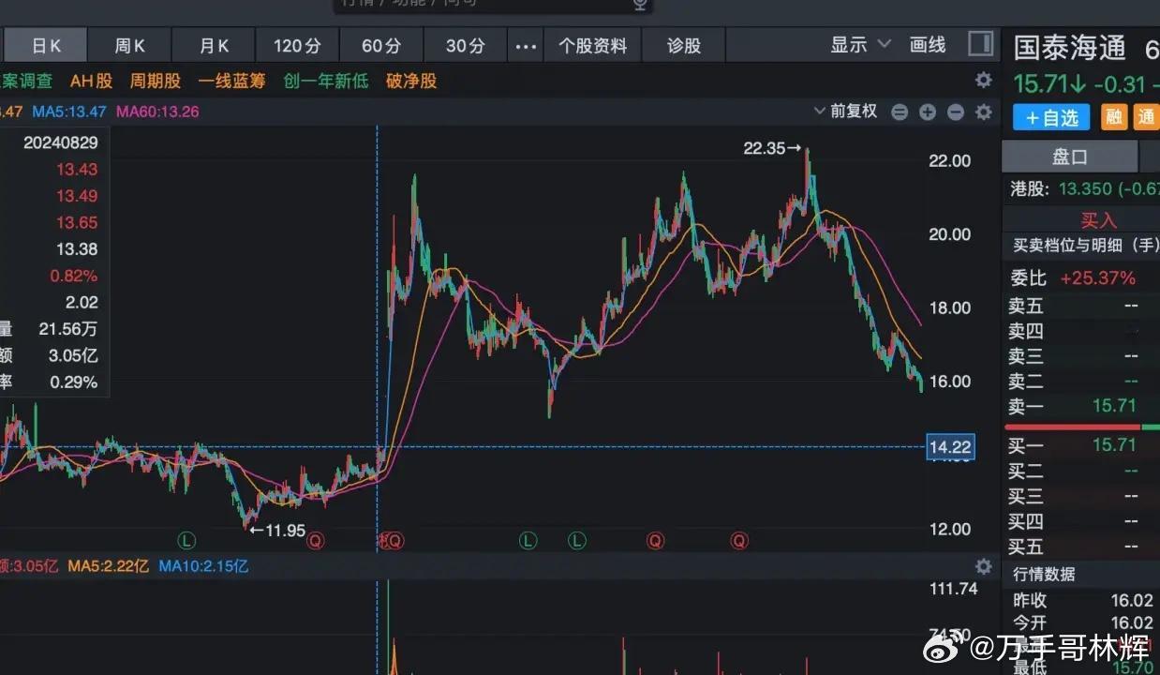Viewport: 1160px width, 675px height.
Task: Select the 卖一 15.71 ask row
Action: point(1081,406)
